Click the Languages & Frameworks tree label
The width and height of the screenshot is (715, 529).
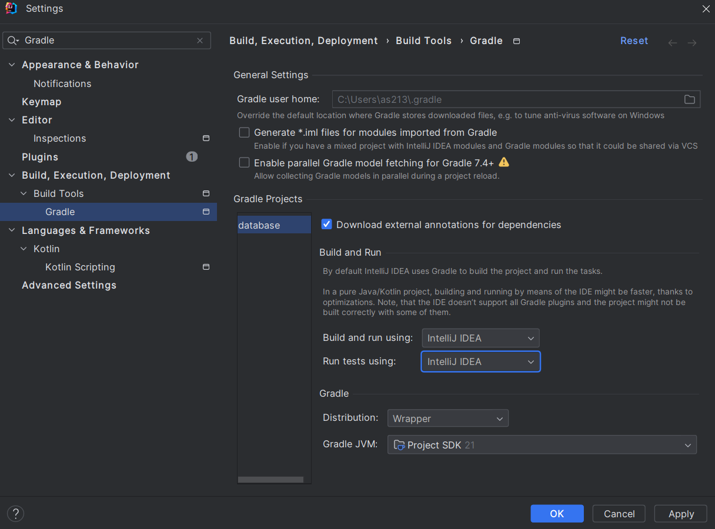coord(86,230)
